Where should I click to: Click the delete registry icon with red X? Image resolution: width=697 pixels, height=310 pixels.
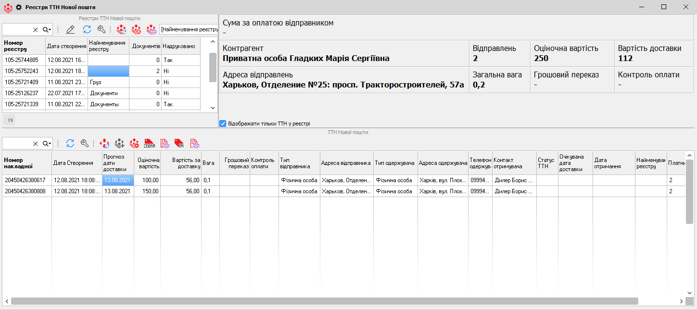pos(137,30)
